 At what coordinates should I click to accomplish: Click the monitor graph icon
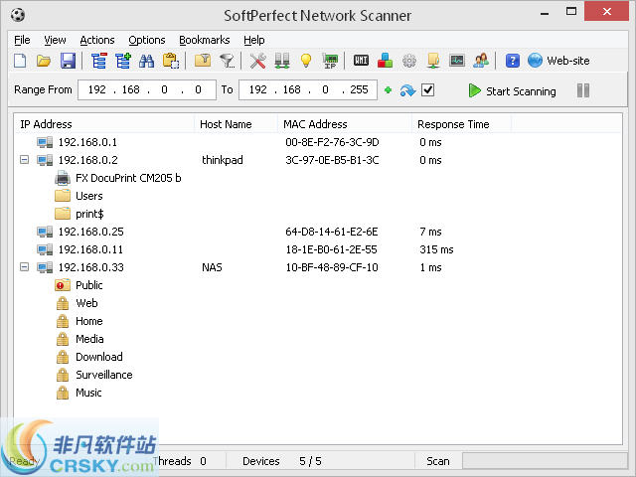click(x=457, y=61)
